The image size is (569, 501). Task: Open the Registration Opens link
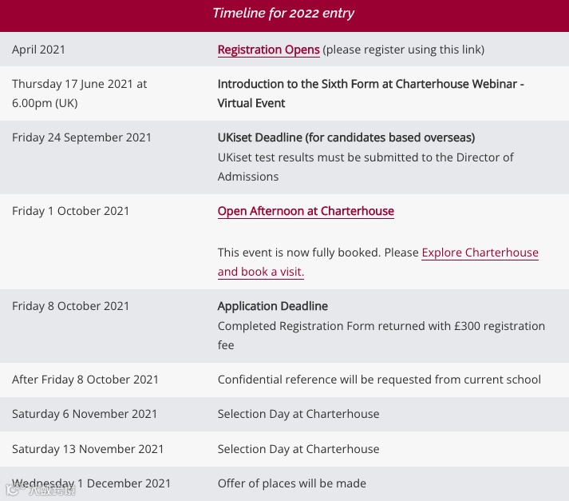268,50
